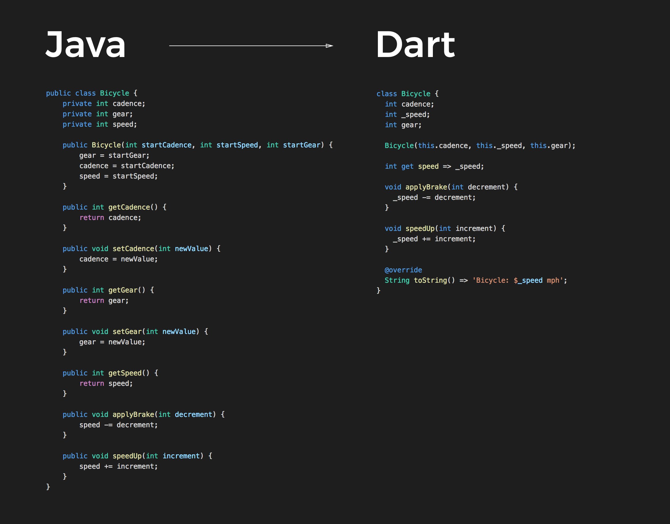Select the private int cadence field declaration
670x524 pixels.
[104, 103]
